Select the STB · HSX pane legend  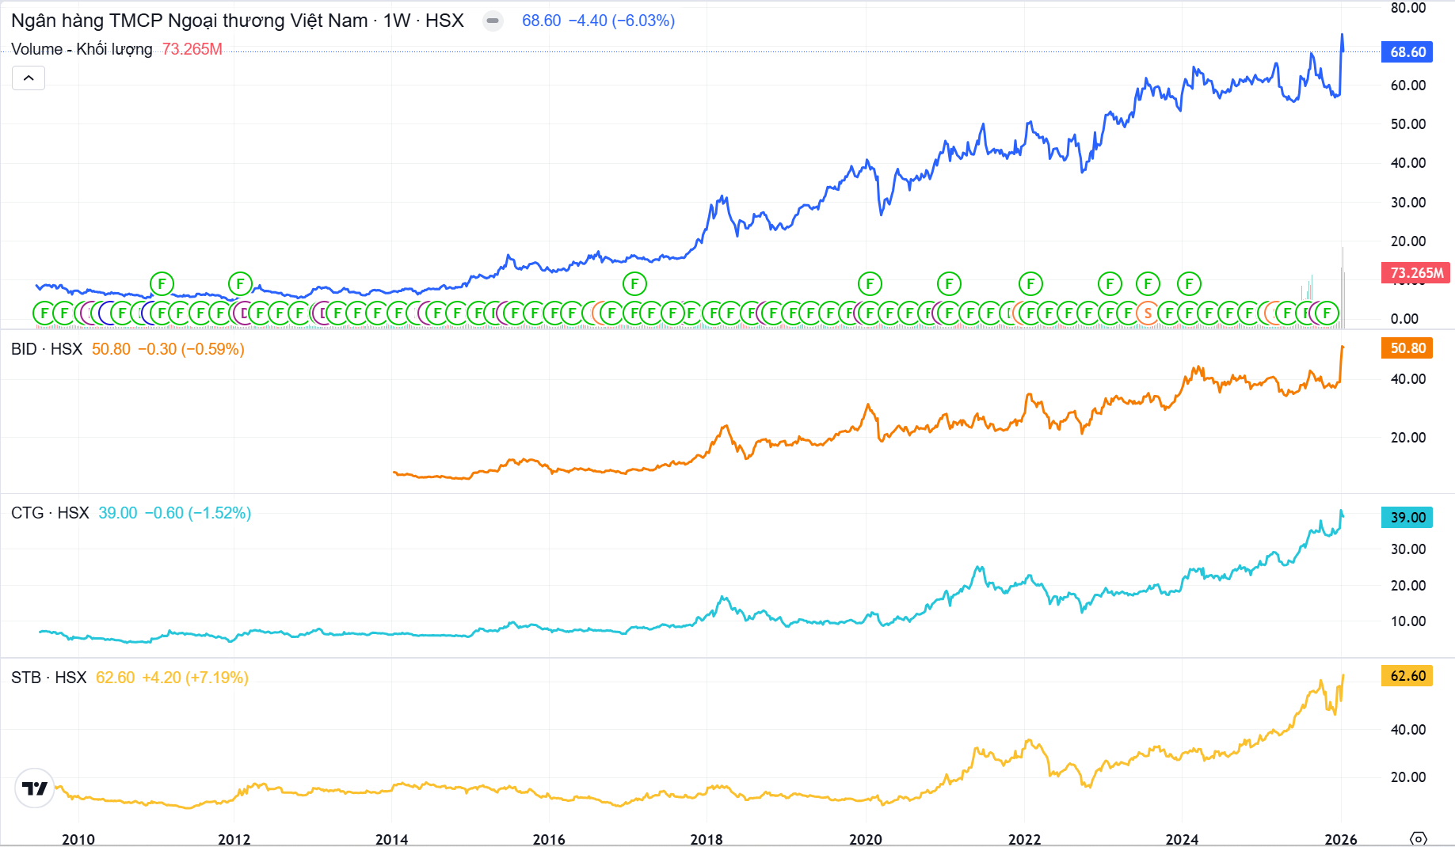point(48,678)
